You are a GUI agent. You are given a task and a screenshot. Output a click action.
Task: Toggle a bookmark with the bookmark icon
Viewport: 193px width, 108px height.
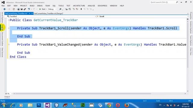point(81,9)
